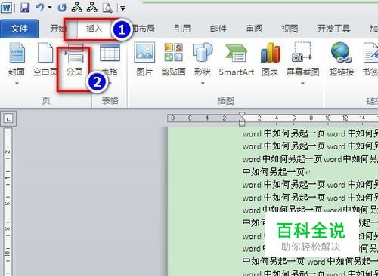Expand the 形状 dropdown arrow
The width and height of the screenshot is (378, 276).
click(203, 83)
